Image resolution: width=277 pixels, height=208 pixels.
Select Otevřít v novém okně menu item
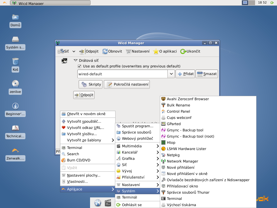click(88, 114)
